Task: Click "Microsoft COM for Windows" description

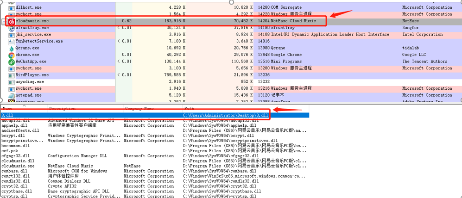Action: [77, 171]
